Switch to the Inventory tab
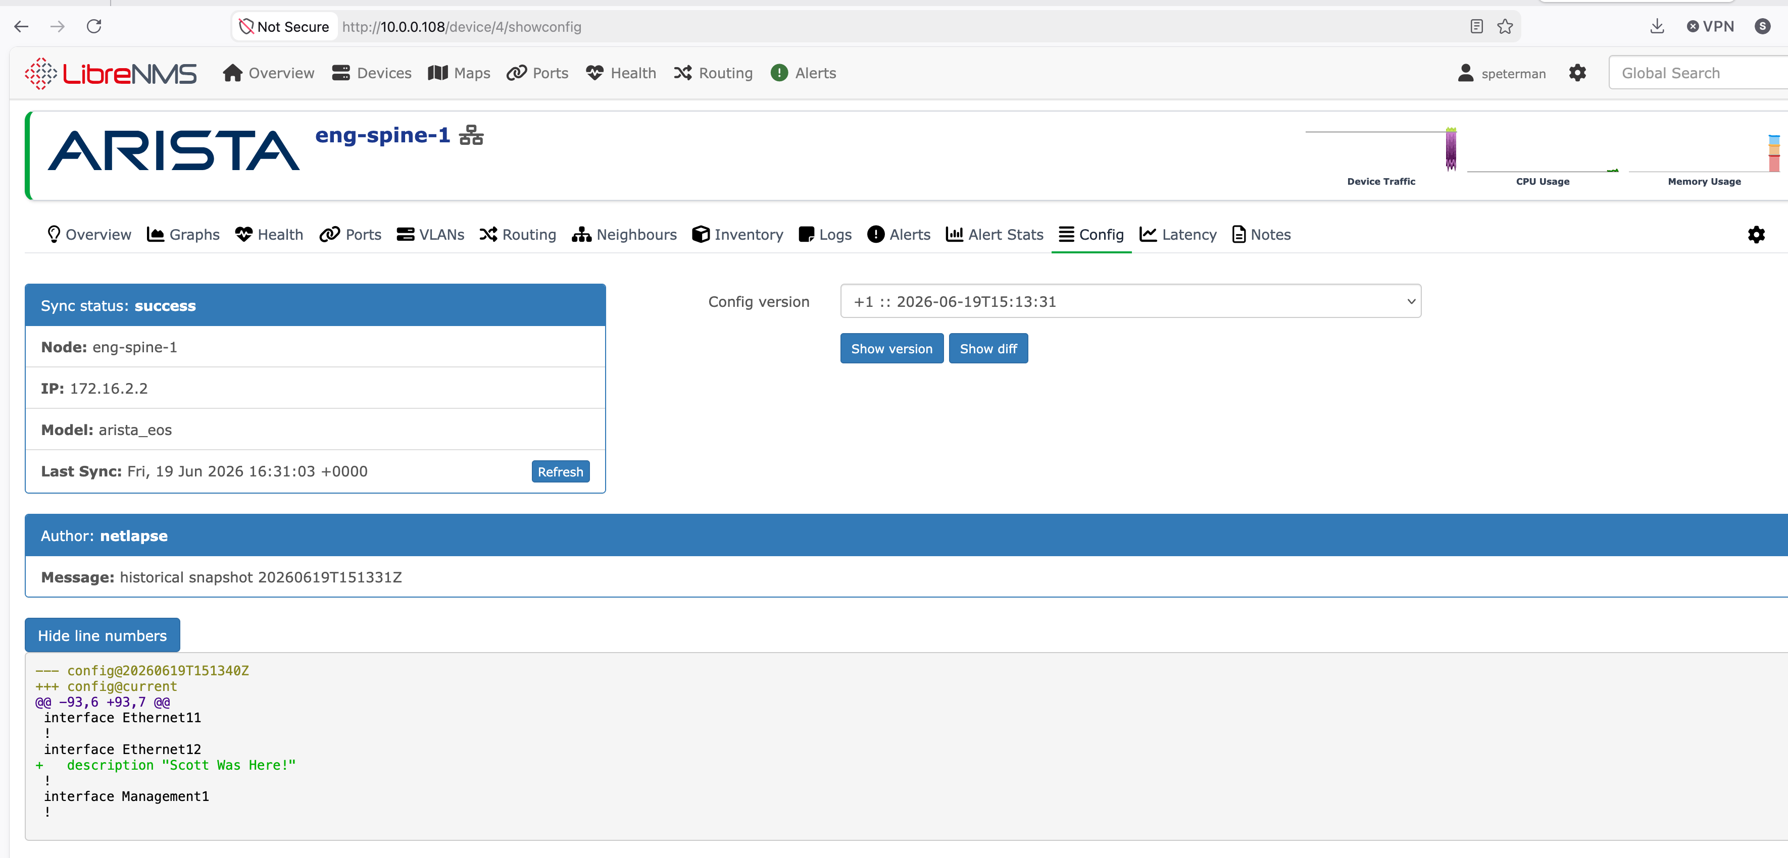 tap(737, 235)
